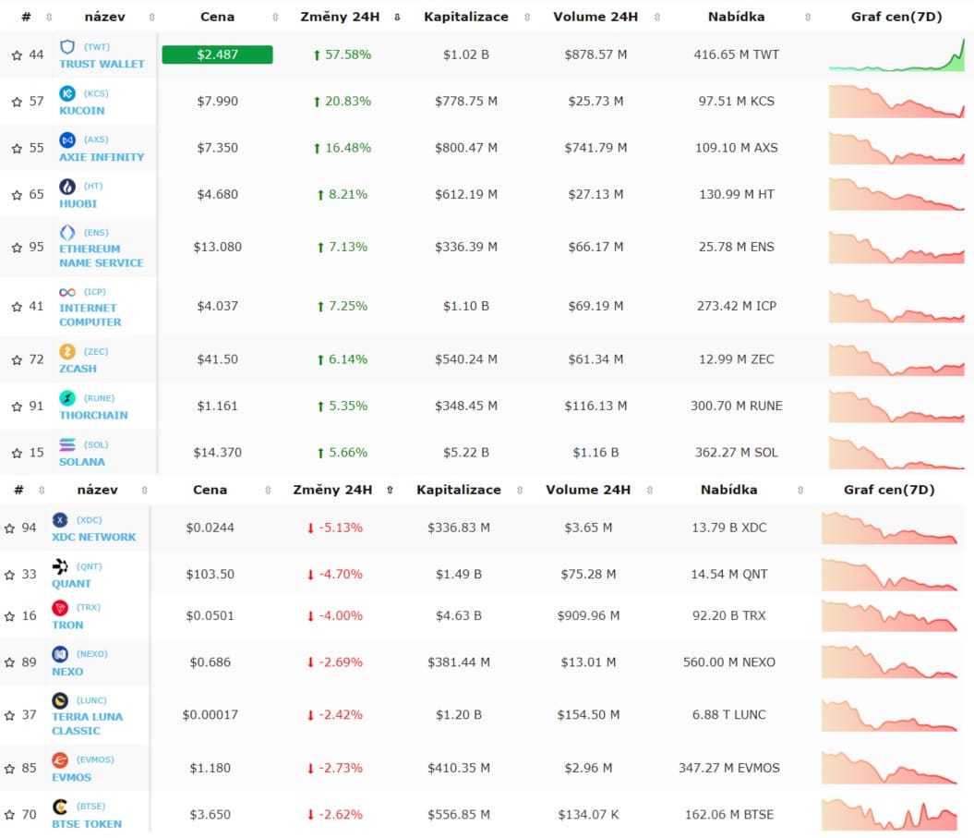This screenshot has width=974, height=838.
Task: Click the KuCoin coin logo
Action: pyautogui.click(x=67, y=93)
